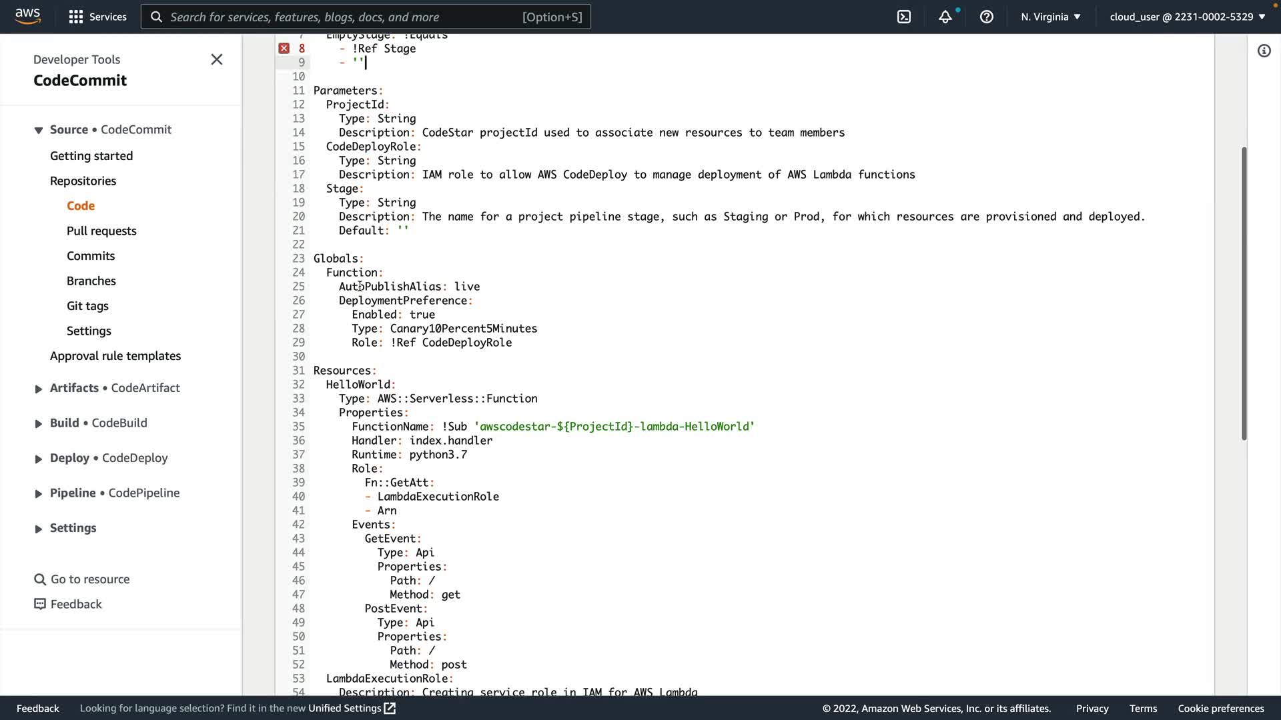This screenshot has width=1281, height=720.
Task: Go to the AWS home logo
Action: coord(27,16)
